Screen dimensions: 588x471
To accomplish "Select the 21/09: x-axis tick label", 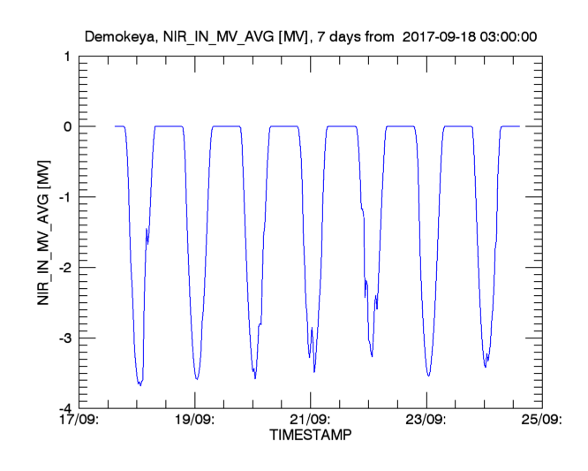I will coord(311,420).
